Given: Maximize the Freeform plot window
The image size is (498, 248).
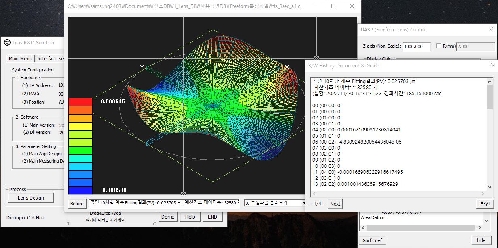Looking at the screenshot, I should coord(333,6).
